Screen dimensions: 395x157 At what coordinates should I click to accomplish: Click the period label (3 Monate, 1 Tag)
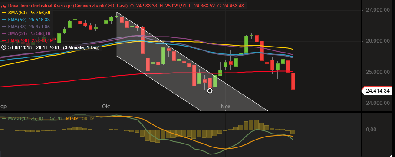point(81,47)
